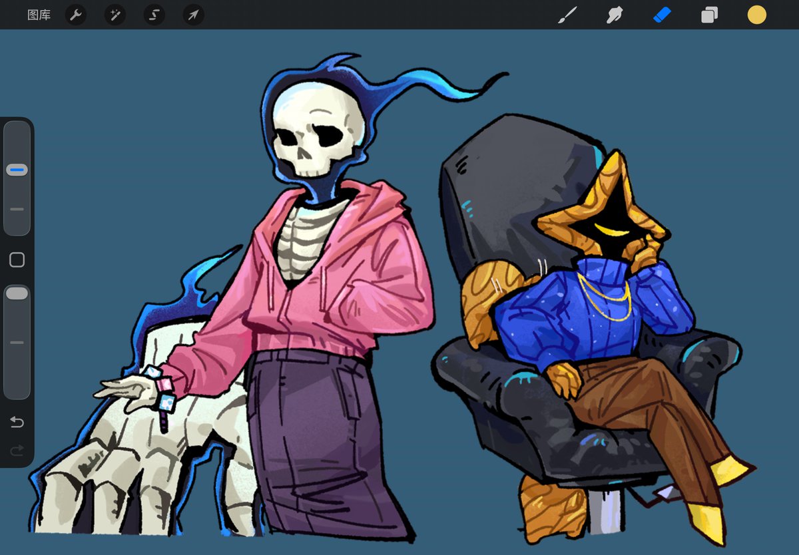Image resolution: width=799 pixels, height=555 pixels.
Task: Open the yellow active color swatch
Action: [756, 15]
